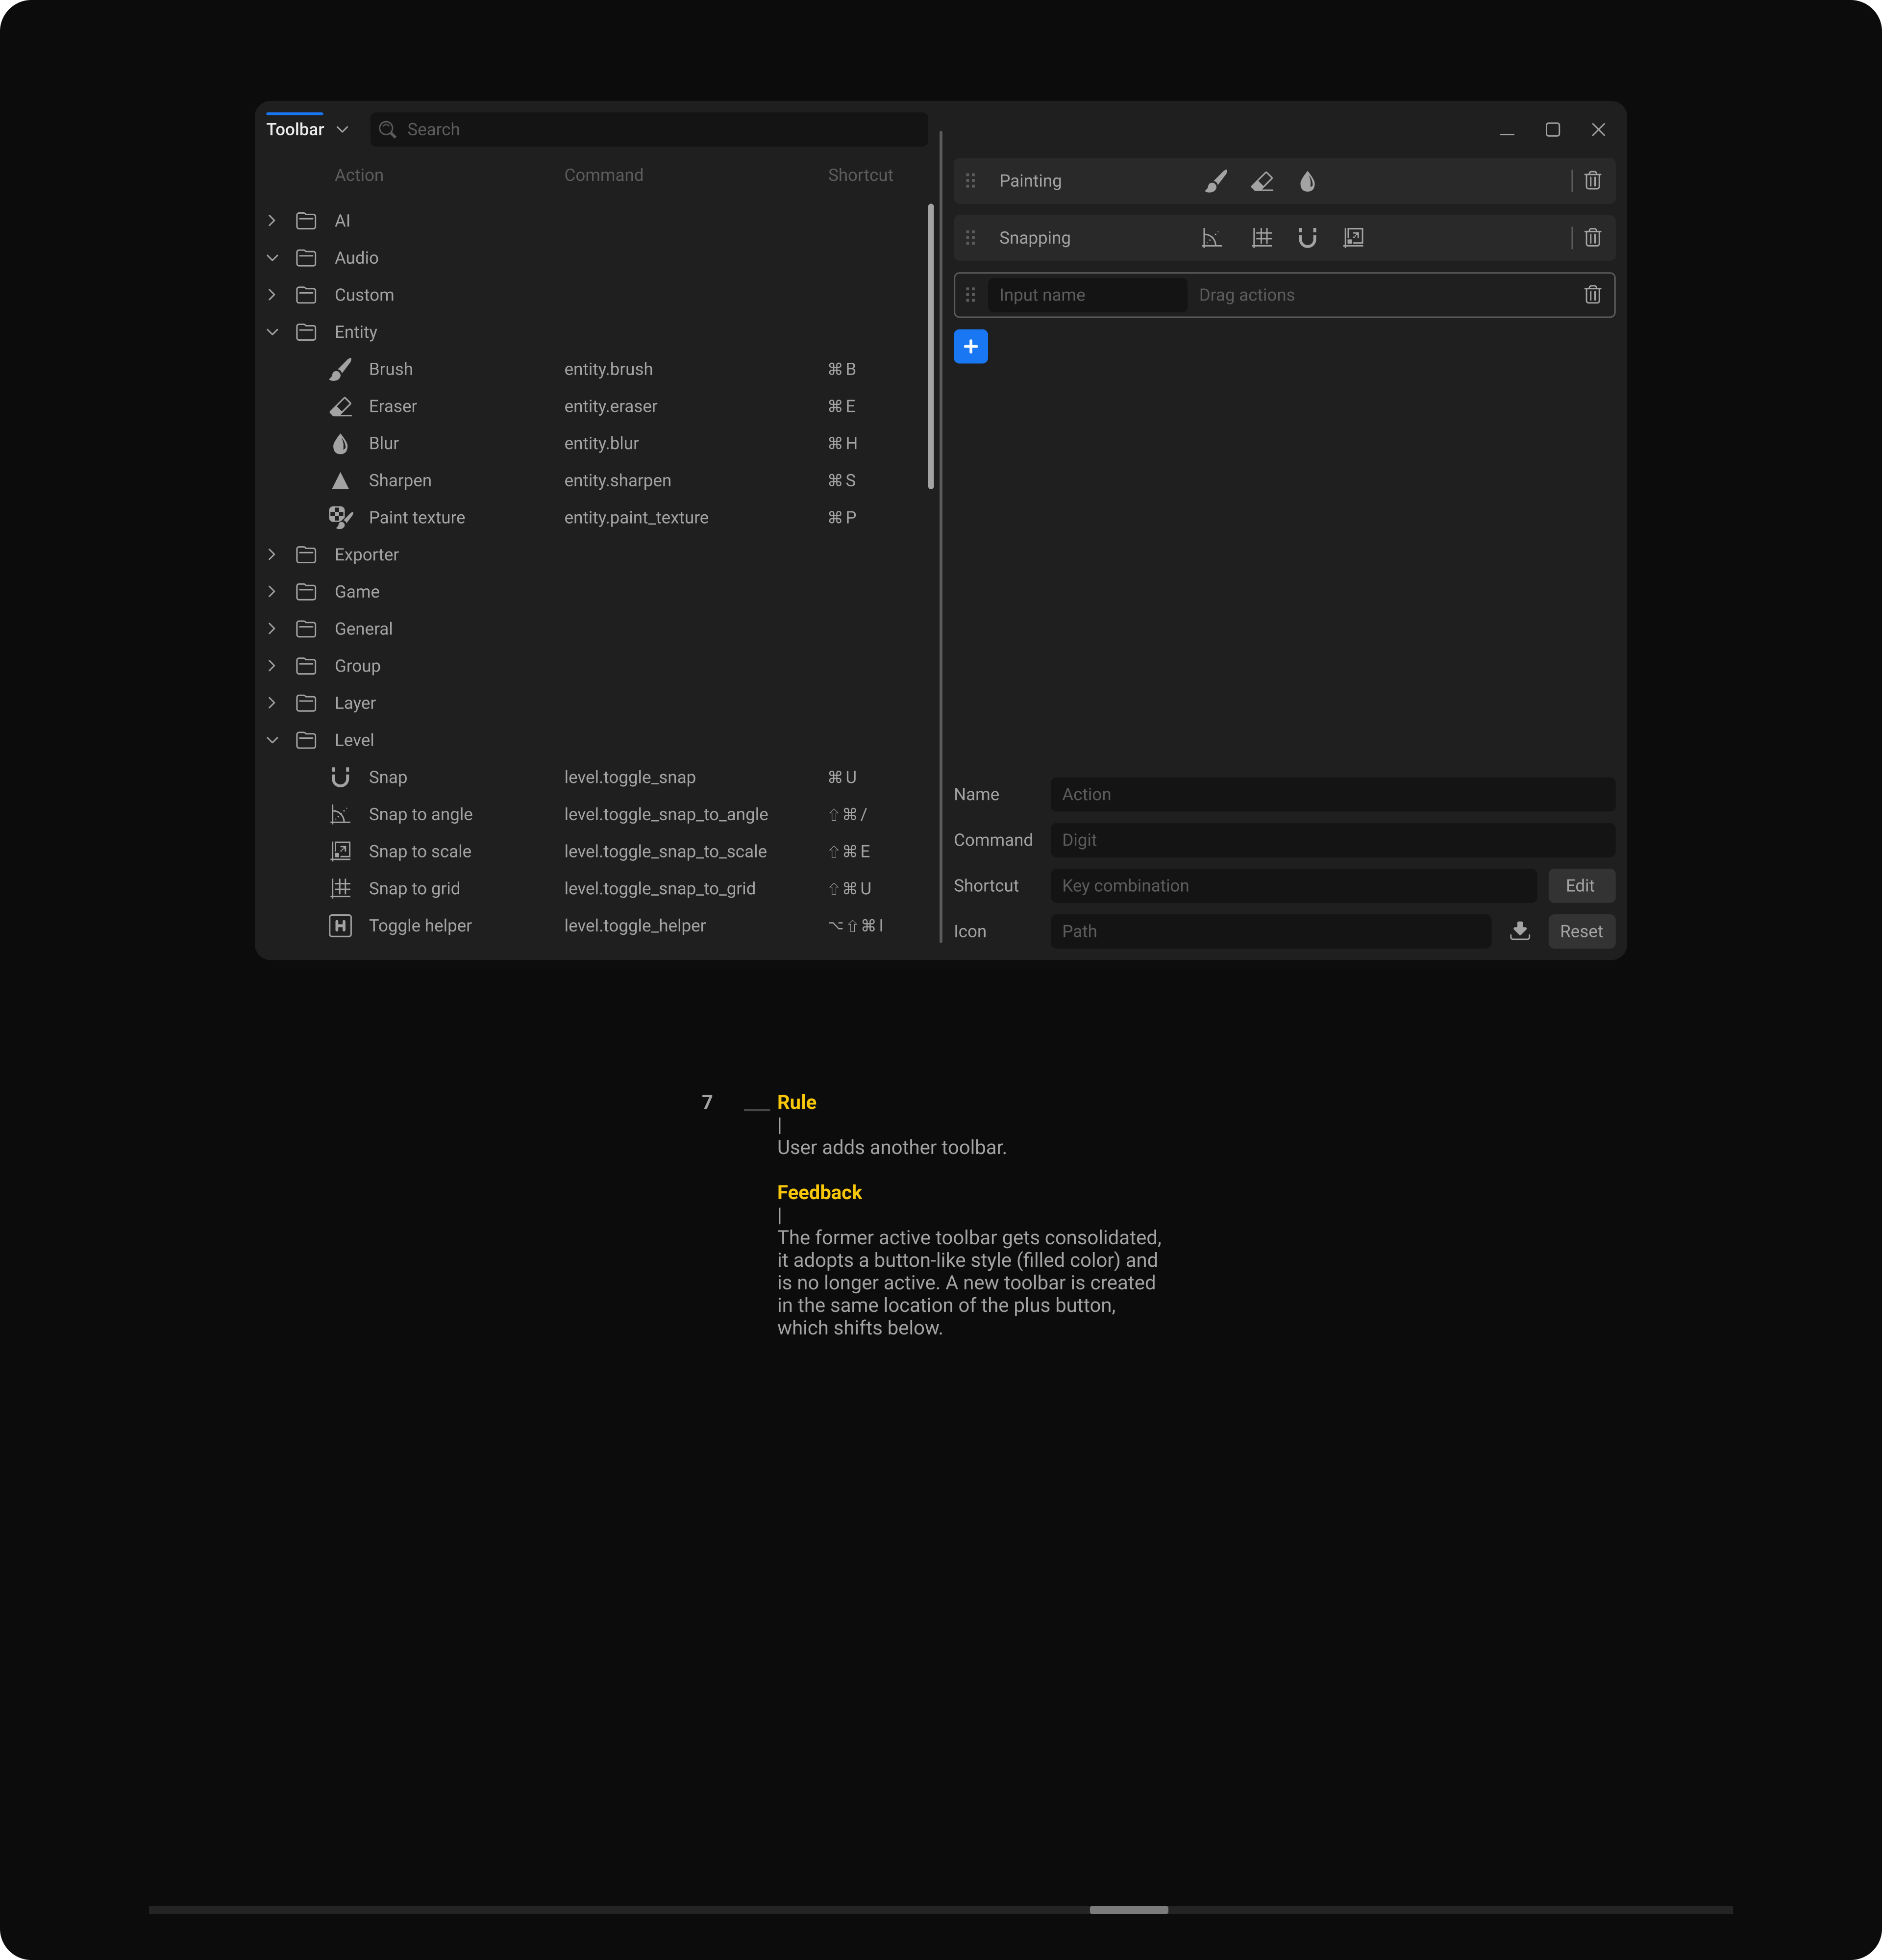Click the Input name field
1882x1960 pixels.
coord(1087,295)
